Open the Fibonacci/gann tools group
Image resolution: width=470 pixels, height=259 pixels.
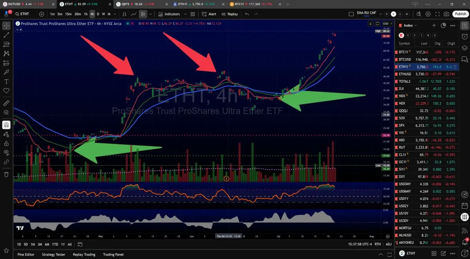pyautogui.click(x=6, y=44)
